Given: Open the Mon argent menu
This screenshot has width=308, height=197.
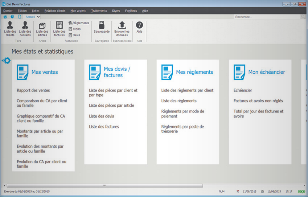Looking at the screenshot, I should click(x=78, y=11).
